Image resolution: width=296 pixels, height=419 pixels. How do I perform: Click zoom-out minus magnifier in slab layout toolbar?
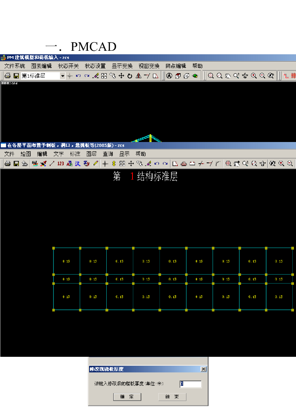click(290, 164)
